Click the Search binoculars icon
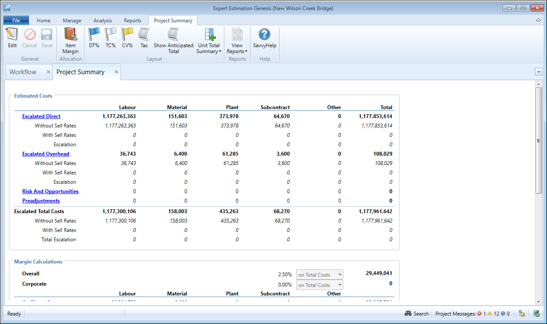Viewport: 547px width, 324px height. pyautogui.click(x=409, y=314)
